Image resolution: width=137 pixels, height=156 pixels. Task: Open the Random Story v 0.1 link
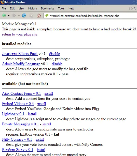(18, 150)
